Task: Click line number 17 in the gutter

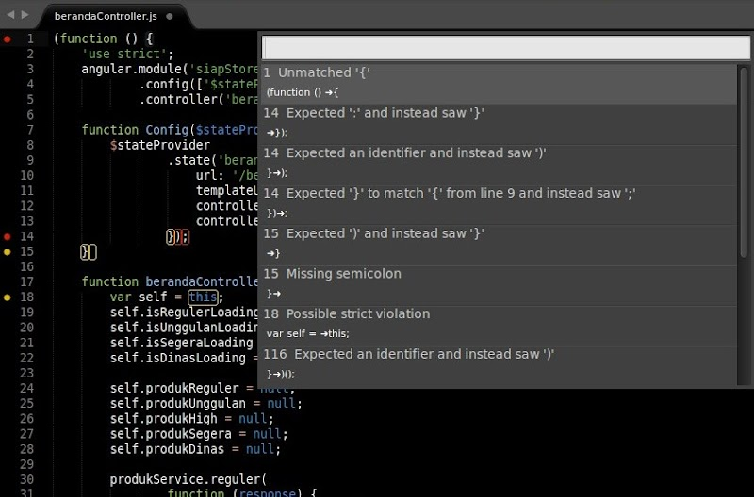Action: pos(26,281)
